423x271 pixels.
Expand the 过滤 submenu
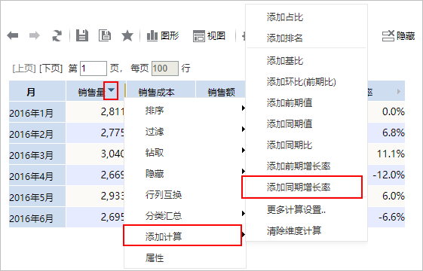click(x=185, y=132)
